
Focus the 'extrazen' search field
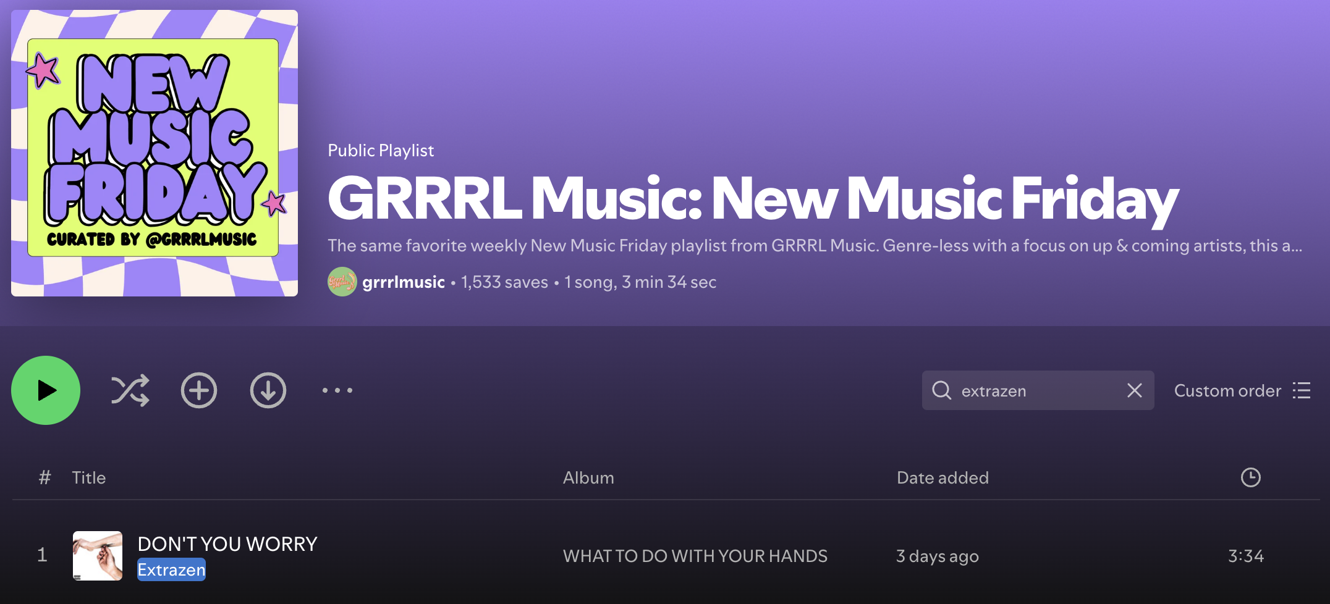tap(1038, 390)
